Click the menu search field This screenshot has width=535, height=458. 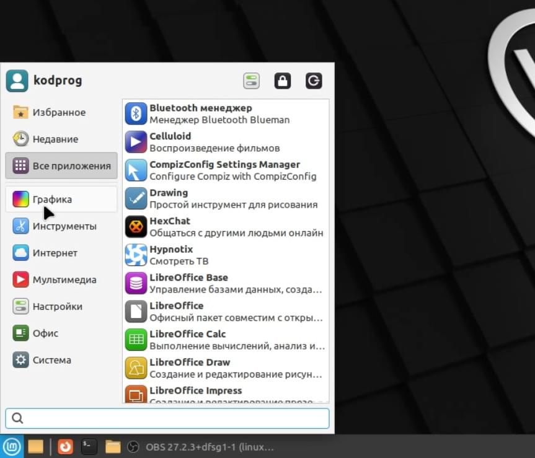click(x=167, y=418)
